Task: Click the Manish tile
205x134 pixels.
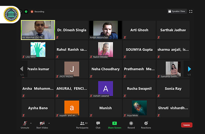Action: (106, 108)
